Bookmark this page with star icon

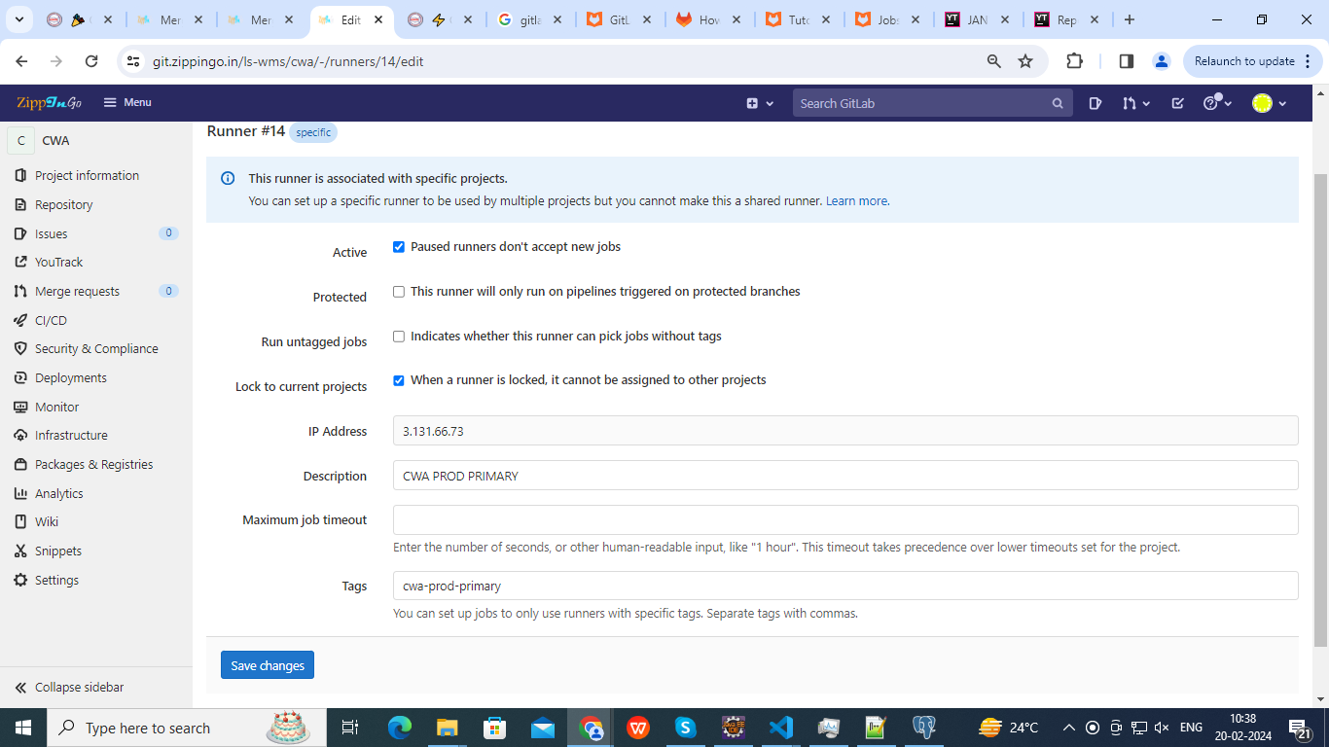[x=1025, y=61]
